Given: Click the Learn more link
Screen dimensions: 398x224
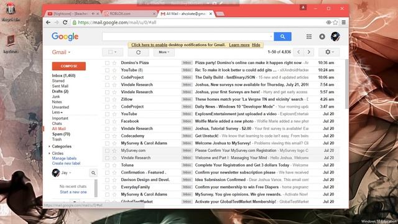Looking at the screenshot, I should (239, 45).
